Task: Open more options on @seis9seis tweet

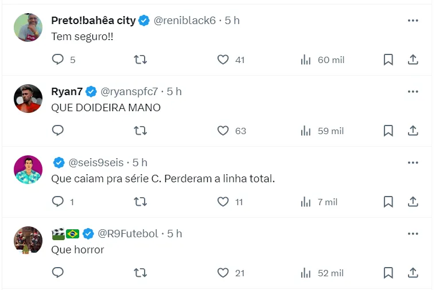Action: point(413,163)
